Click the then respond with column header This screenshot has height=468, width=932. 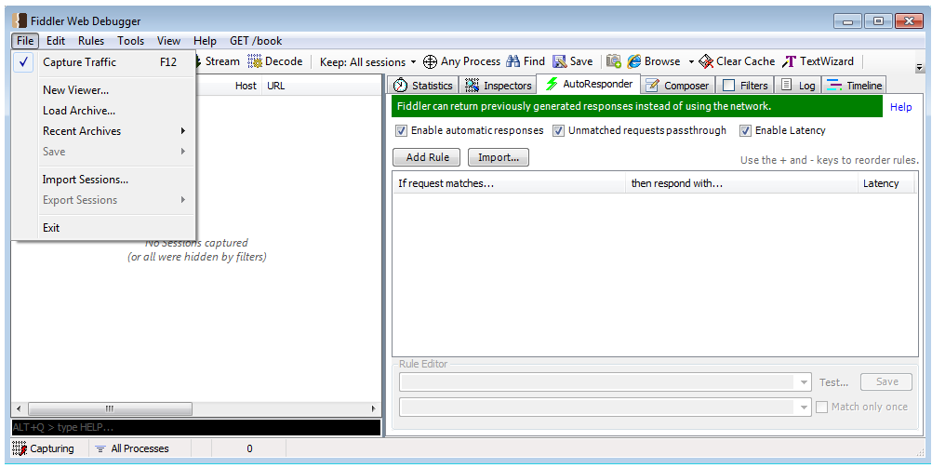point(742,183)
